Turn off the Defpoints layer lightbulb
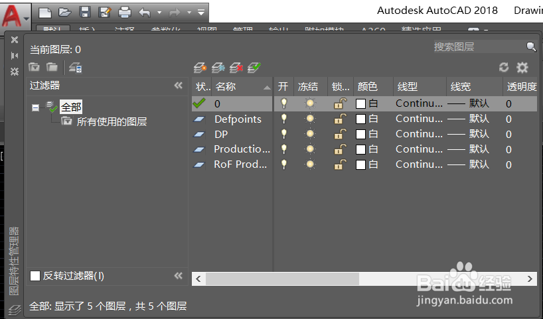This screenshot has width=543, height=319. click(x=284, y=119)
